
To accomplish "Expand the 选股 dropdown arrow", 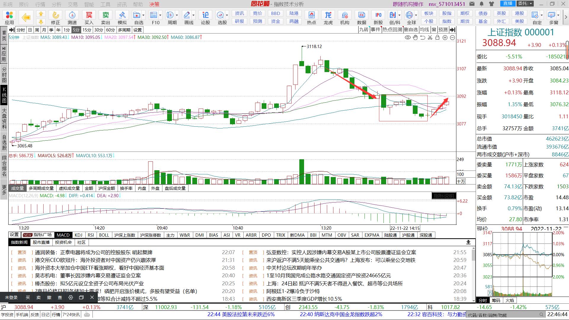I will (x=227, y=15).
